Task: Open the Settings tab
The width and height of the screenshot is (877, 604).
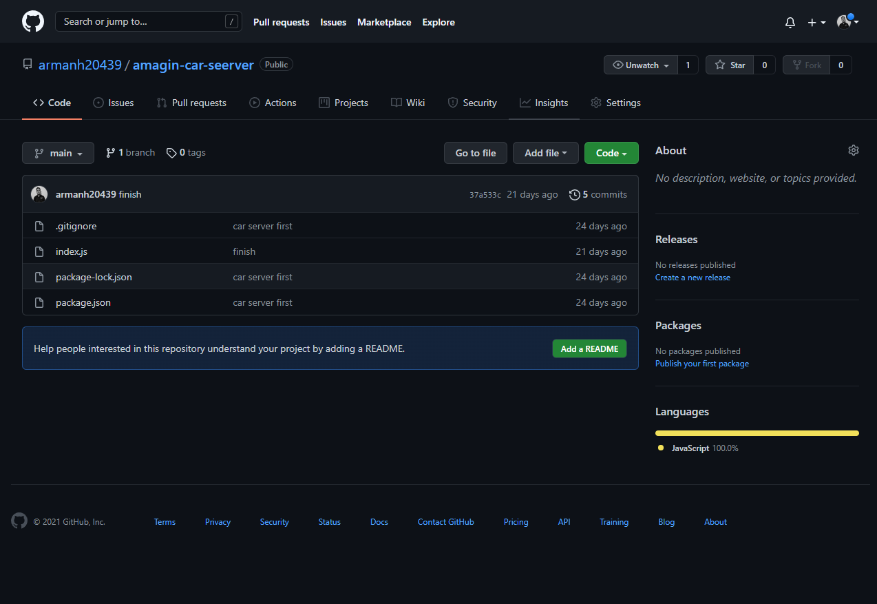Action: click(x=615, y=103)
